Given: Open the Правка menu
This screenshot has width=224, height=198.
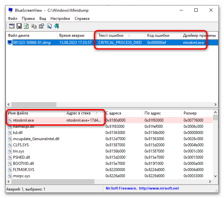Looking at the screenshot, I should (x=28, y=19).
